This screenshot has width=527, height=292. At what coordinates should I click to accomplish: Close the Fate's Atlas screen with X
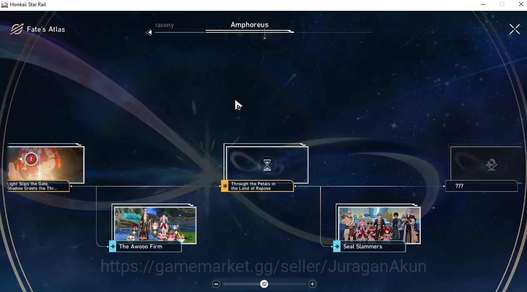click(x=515, y=29)
